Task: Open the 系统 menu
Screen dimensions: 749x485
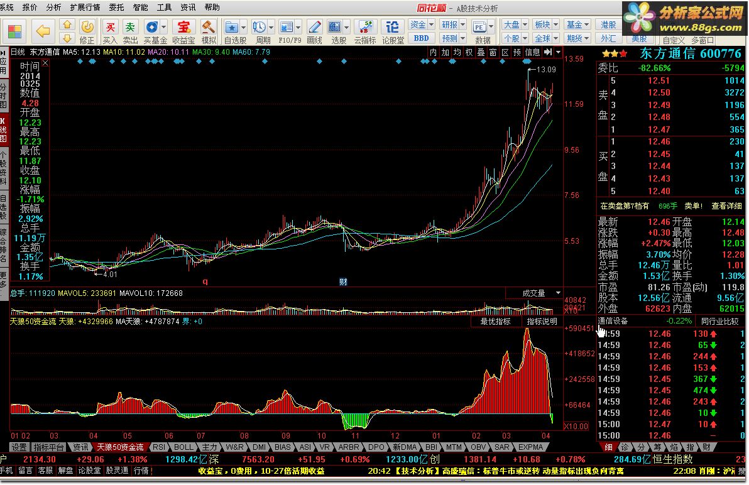Action: pyautogui.click(x=7, y=7)
